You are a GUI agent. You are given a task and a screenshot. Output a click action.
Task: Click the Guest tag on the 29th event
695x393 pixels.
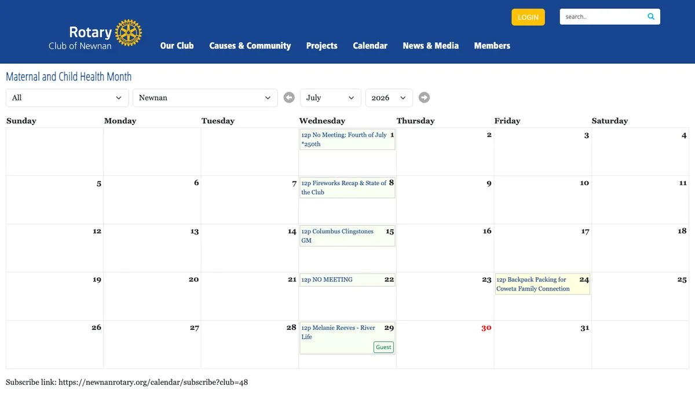coord(383,347)
